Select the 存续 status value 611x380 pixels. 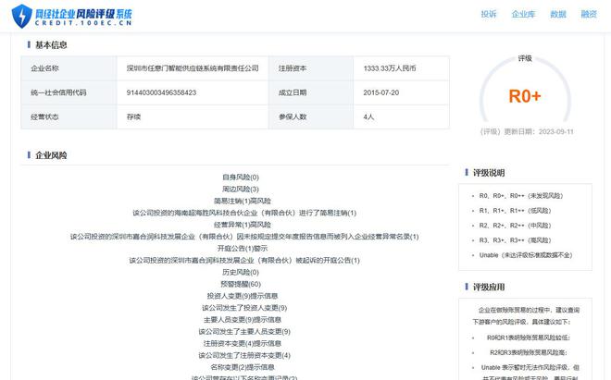pyautogui.click(x=133, y=116)
